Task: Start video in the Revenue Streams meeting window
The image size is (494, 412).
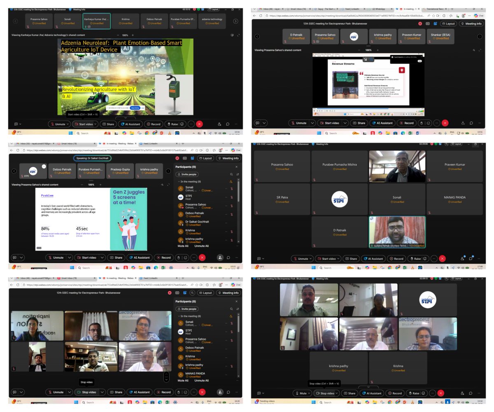Action: coord(330,123)
